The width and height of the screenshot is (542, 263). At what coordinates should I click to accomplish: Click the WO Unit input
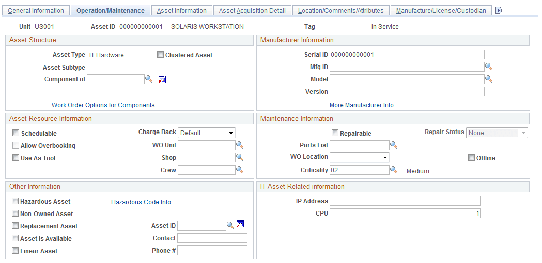tap(207, 145)
